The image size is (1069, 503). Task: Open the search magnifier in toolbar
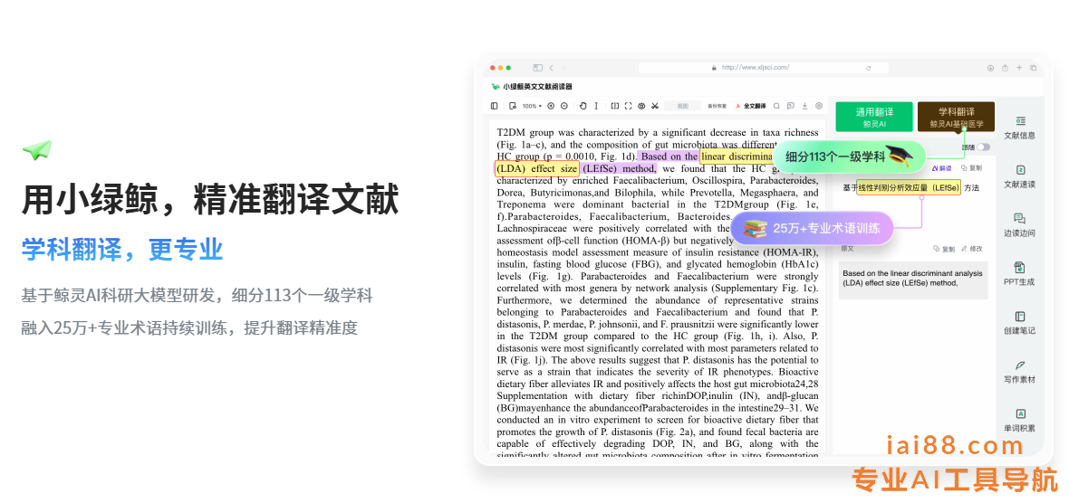[x=776, y=106]
